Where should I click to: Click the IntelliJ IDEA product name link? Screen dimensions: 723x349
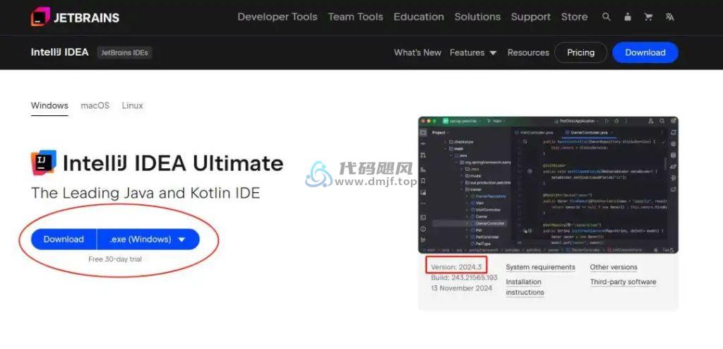coord(59,52)
